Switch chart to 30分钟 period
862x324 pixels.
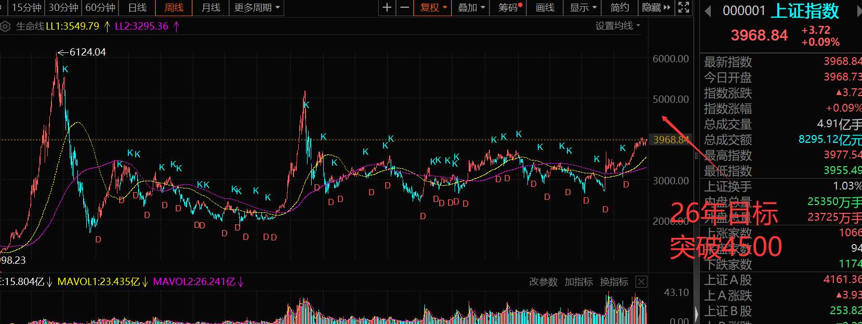coord(63,7)
